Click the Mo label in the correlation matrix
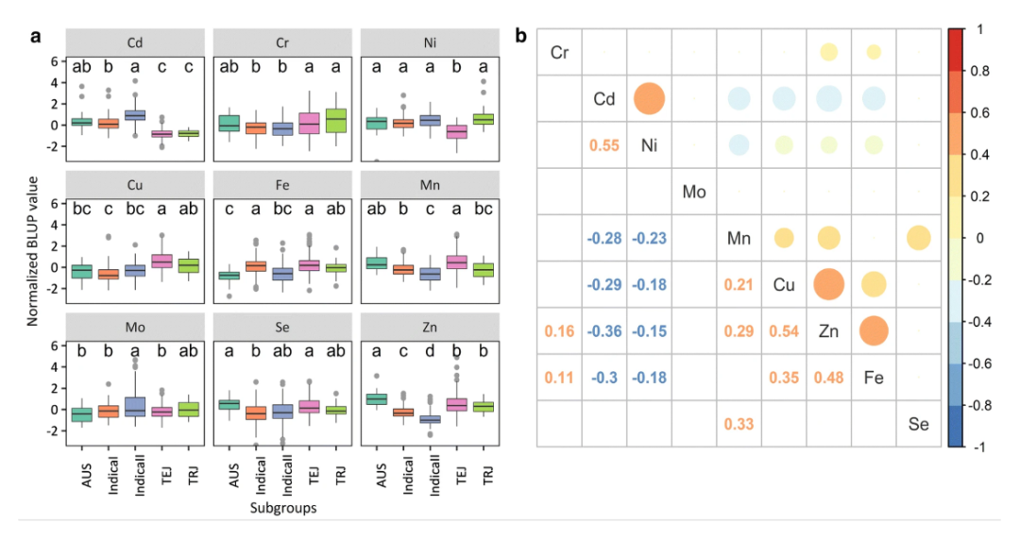This screenshot has width=1020, height=540. pyautogui.click(x=694, y=193)
